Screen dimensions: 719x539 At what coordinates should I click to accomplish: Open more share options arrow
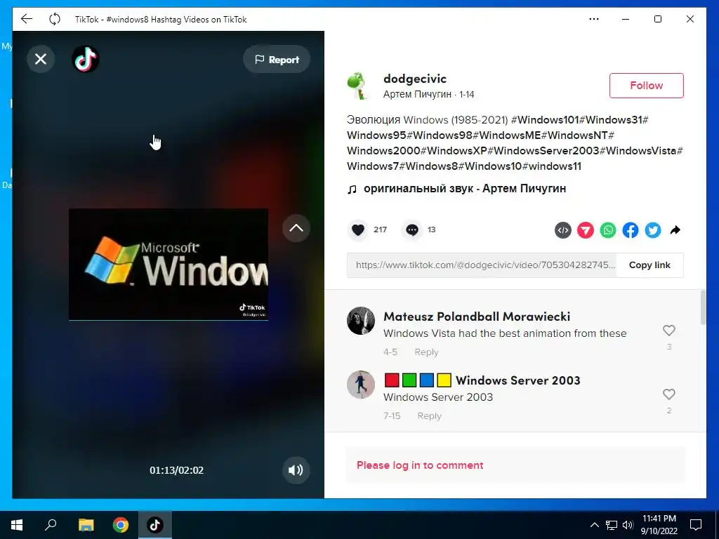[x=675, y=230]
